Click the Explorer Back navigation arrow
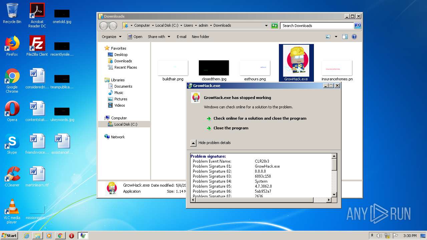427x240 pixels. pos(104,26)
